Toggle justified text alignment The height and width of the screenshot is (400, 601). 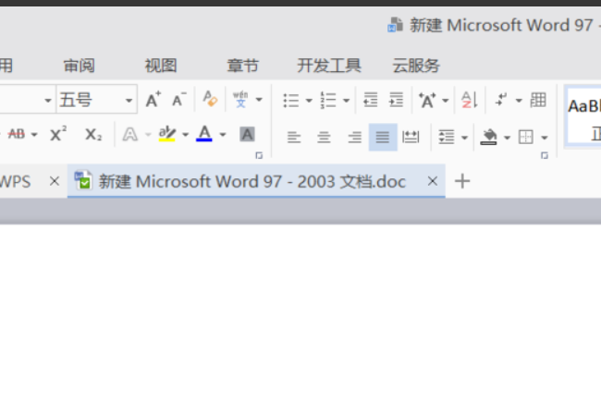pos(383,137)
